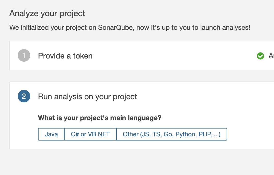Click the gray step 1 number circle
Image resolution: width=274 pixels, height=175 pixels.
(x=24, y=56)
